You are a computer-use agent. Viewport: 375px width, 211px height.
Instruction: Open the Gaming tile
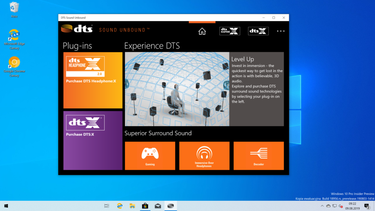click(x=150, y=156)
